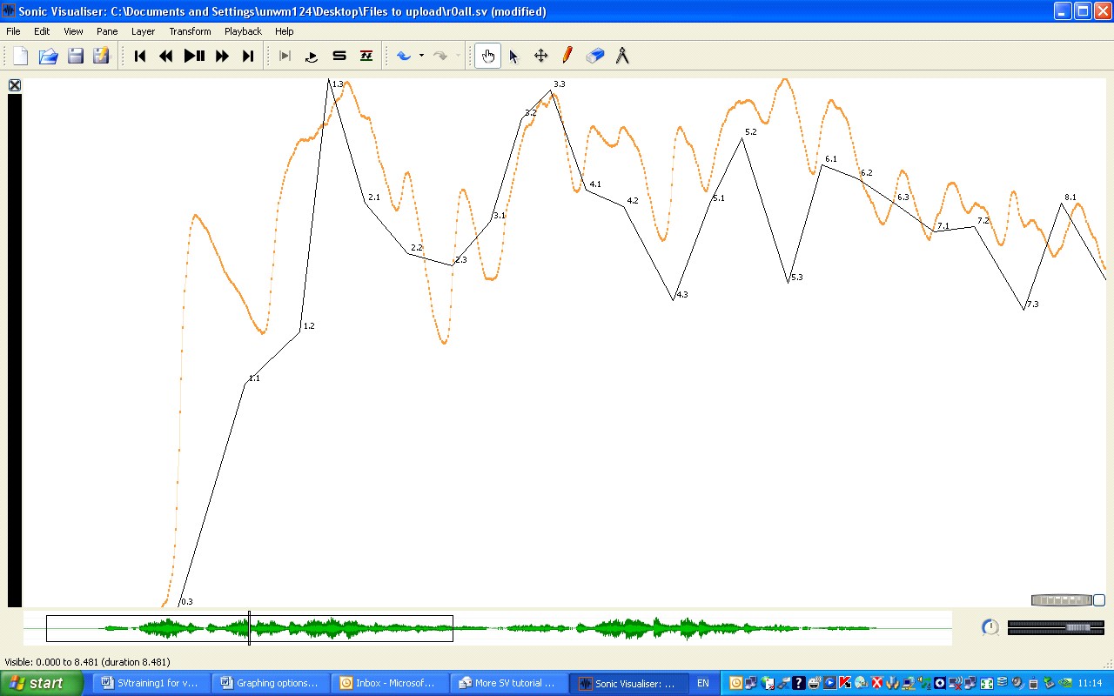1114x696 pixels.
Task: Click the Kaspersky K tray icon
Action: tap(845, 683)
